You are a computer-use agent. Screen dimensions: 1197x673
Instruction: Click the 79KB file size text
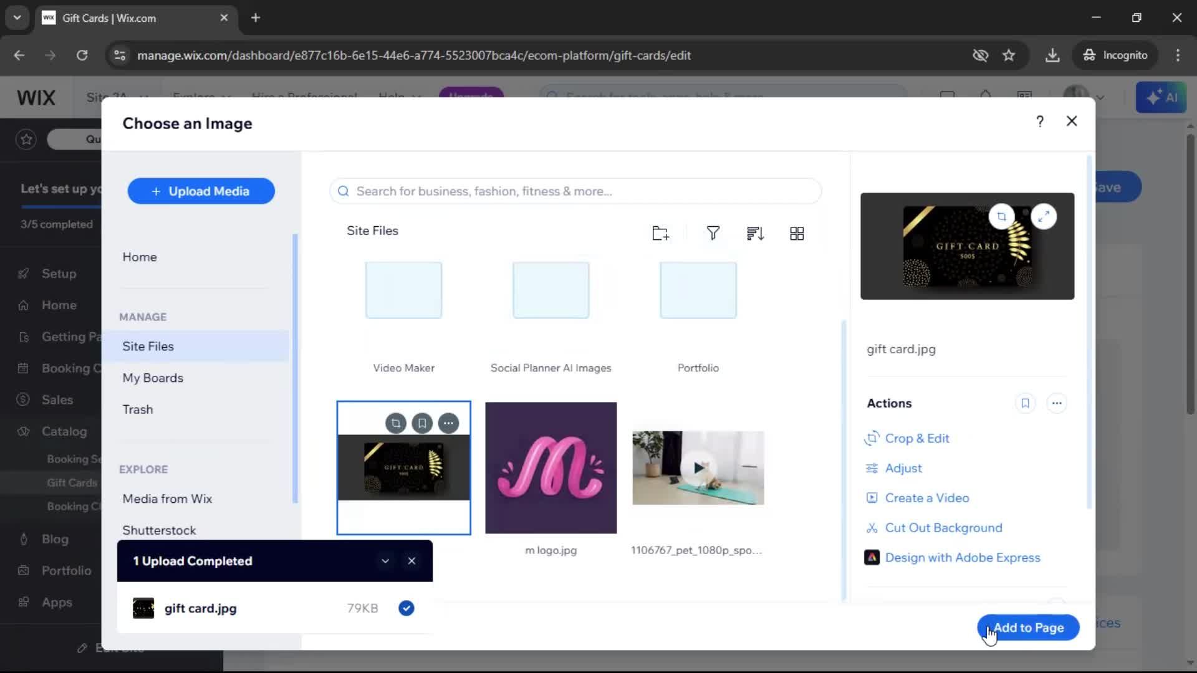(362, 608)
